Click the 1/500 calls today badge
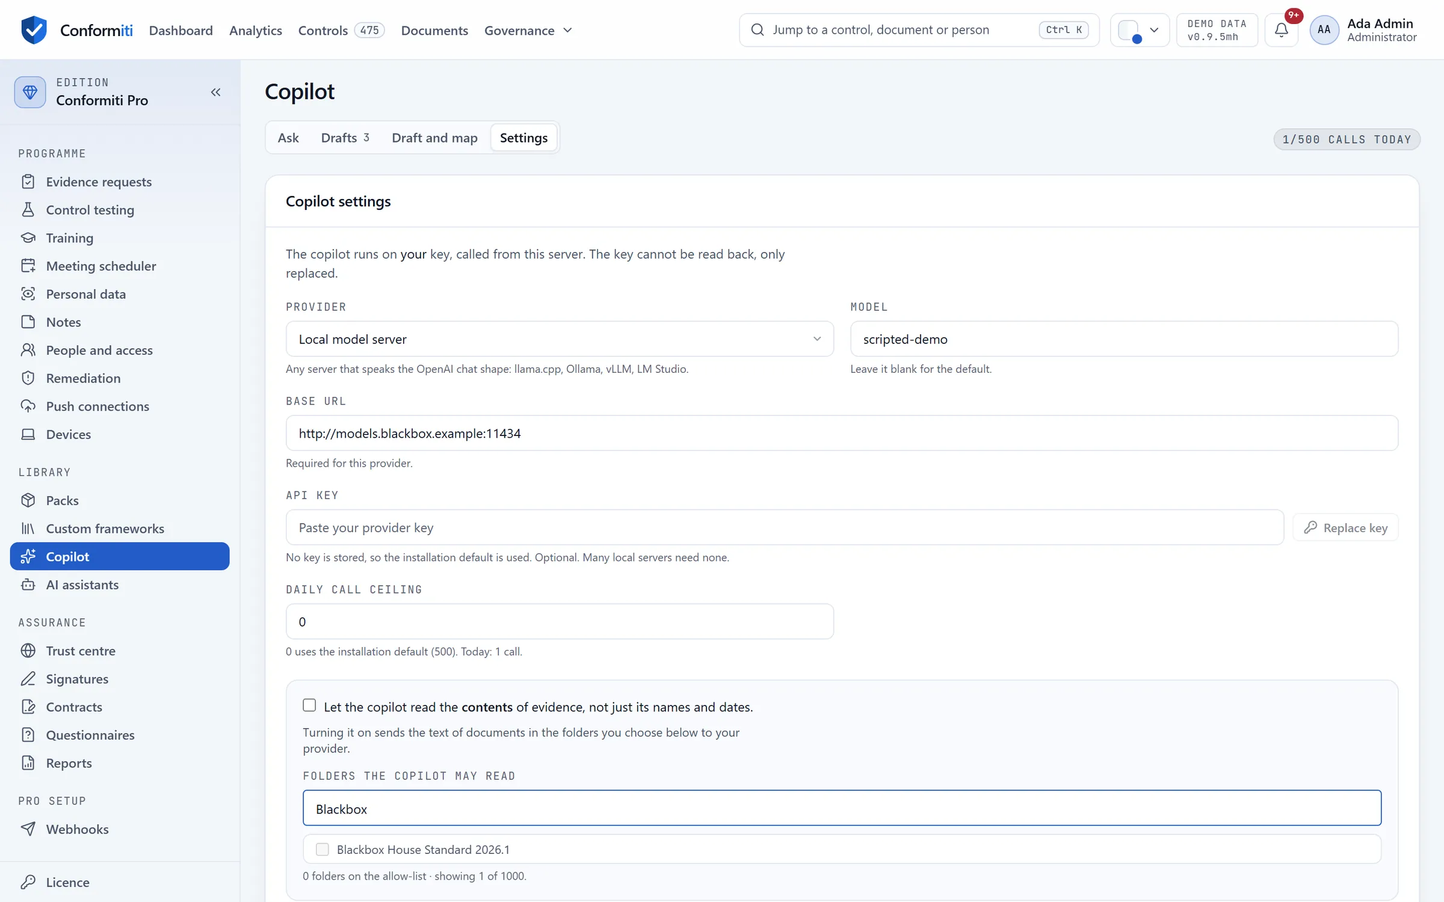Viewport: 1444px width, 902px height. [x=1347, y=140]
